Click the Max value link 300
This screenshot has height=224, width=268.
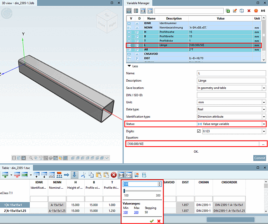(x=136, y=212)
